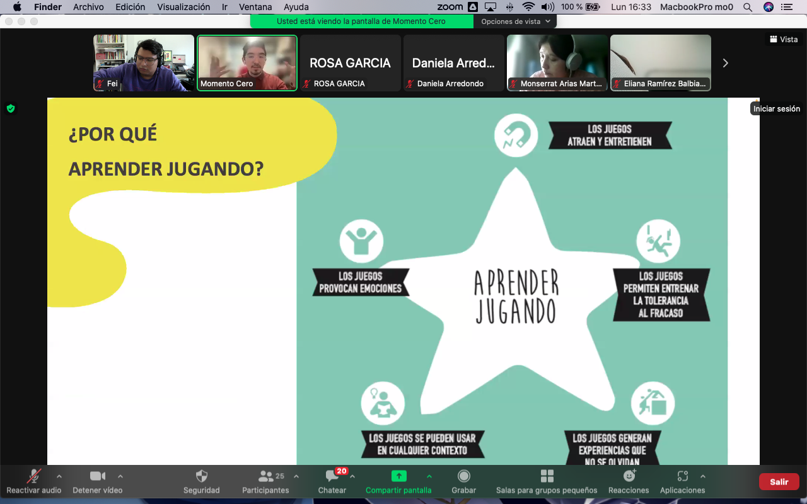Open Salas para grupos pequeños

[547, 482]
